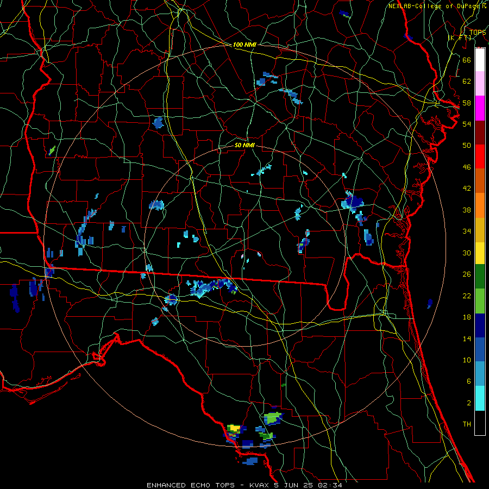489x489 pixels.
Task: Select the bright yellow legend swatch
Action: pos(480,253)
